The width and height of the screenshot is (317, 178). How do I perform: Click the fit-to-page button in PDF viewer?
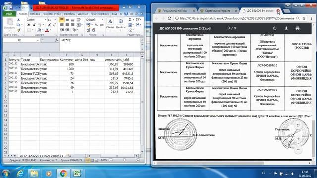pyautogui.click(x=298, y=125)
